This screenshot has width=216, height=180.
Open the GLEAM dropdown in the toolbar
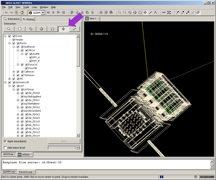(43, 13)
